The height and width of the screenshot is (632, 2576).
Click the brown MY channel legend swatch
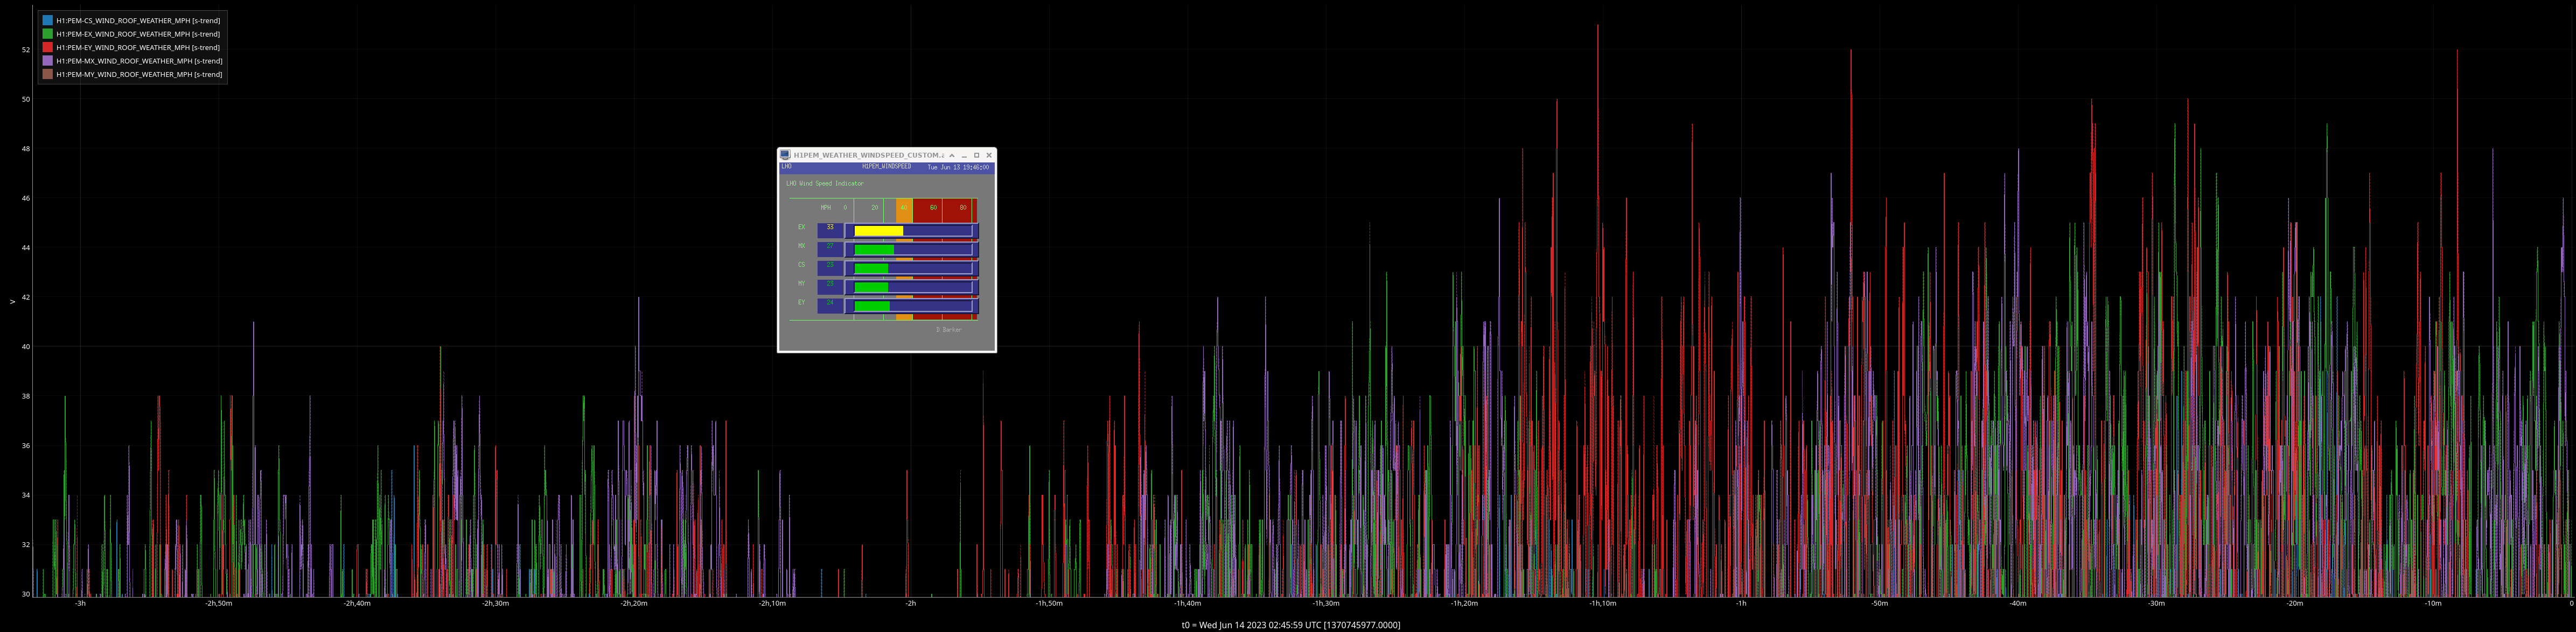pyautogui.click(x=47, y=74)
